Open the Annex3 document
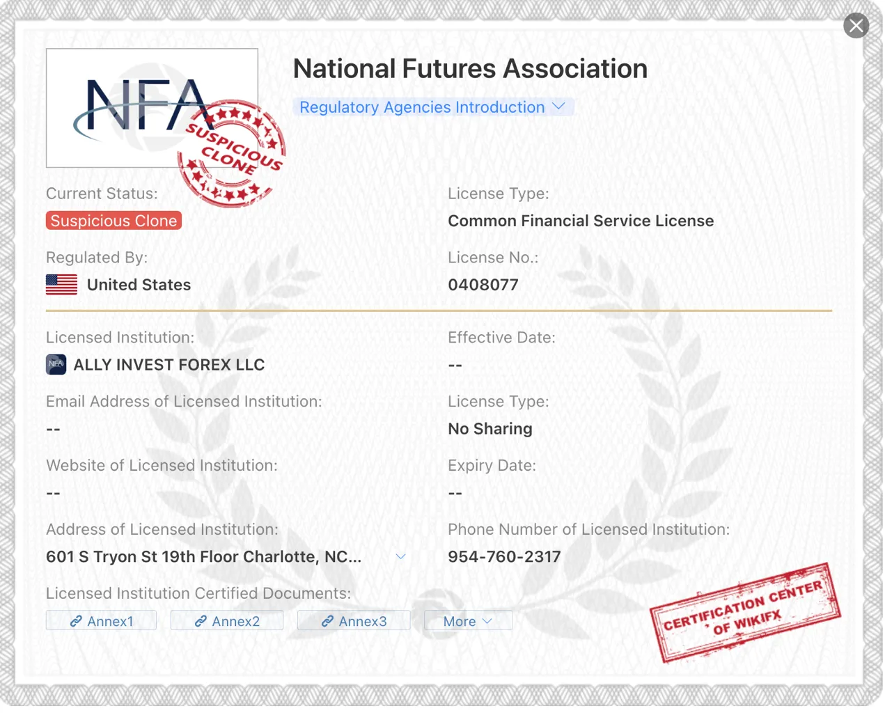The width and height of the screenshot is (885, 713). click(x=354, y=621)
